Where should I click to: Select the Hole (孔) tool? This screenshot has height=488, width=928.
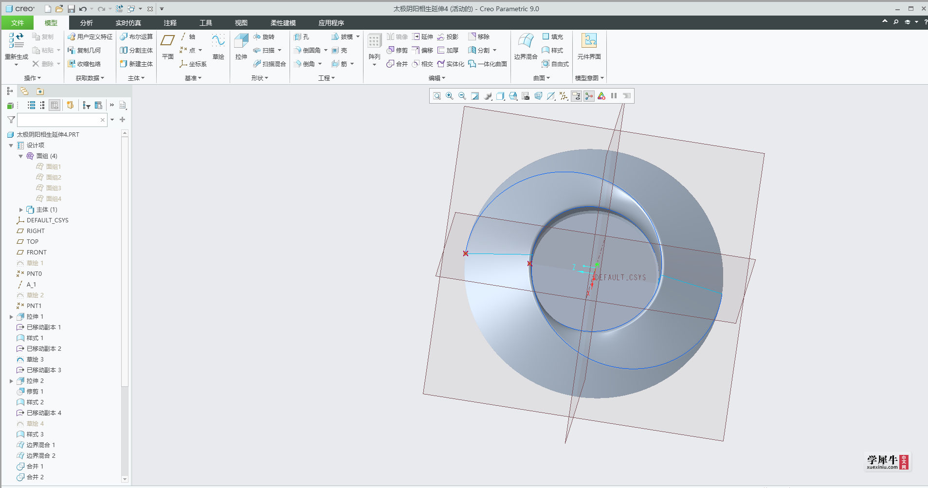pyautogui.click(x=302, y=36)
